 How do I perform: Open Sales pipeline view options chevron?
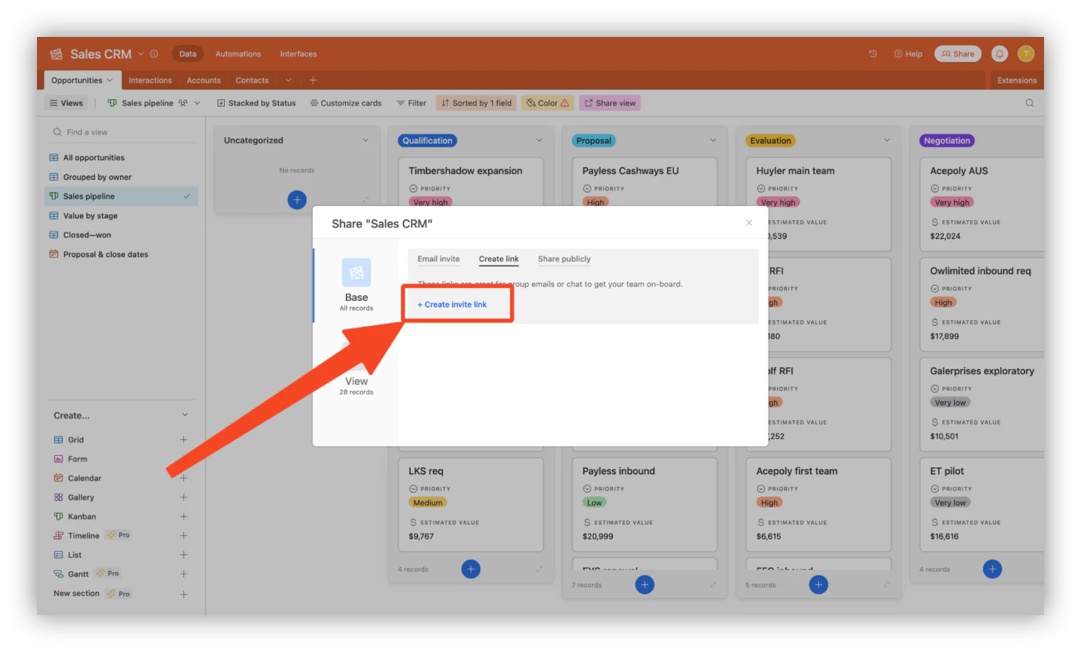coord(197,103)
